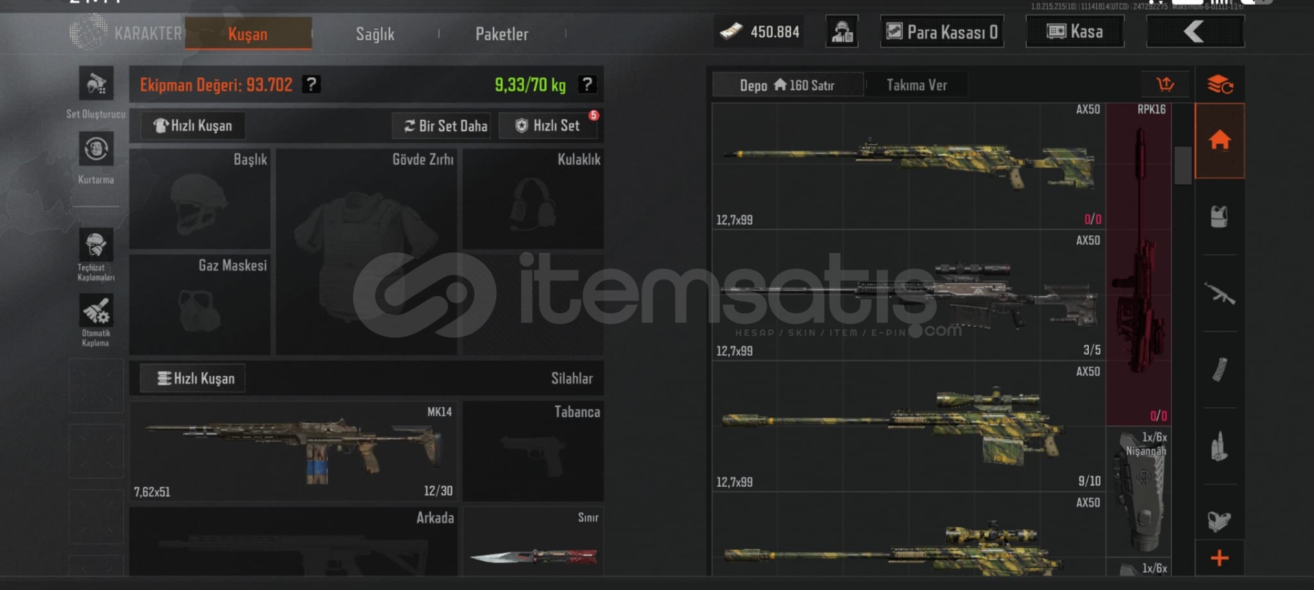Click the back arrow button
1314x590 pixels.
pos(1195,31)
